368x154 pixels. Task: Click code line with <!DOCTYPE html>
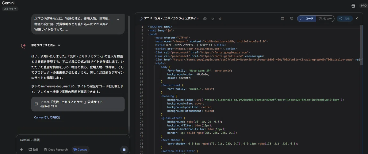[x=160, y=27]
